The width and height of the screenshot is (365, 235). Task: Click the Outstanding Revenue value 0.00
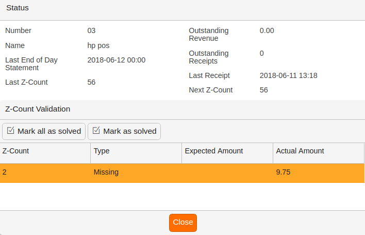click(267, 30)
